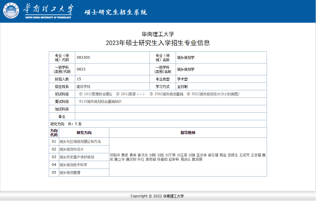Select the 全日制 value
Image resolution: width=316 pixels, height=201 pixels.
(182, 87)
